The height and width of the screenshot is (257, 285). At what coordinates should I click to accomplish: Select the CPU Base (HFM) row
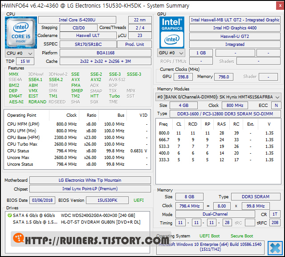point(77,138)
